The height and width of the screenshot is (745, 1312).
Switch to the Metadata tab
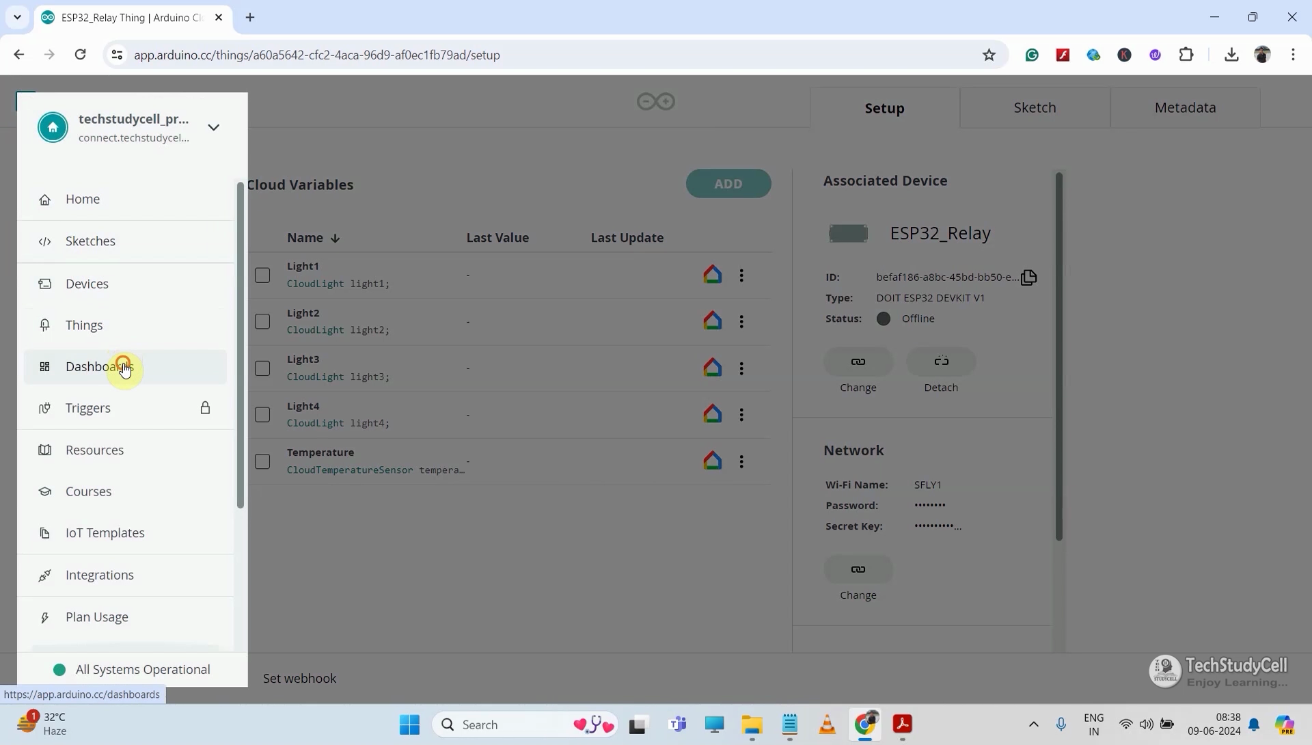pos(1185,107)
